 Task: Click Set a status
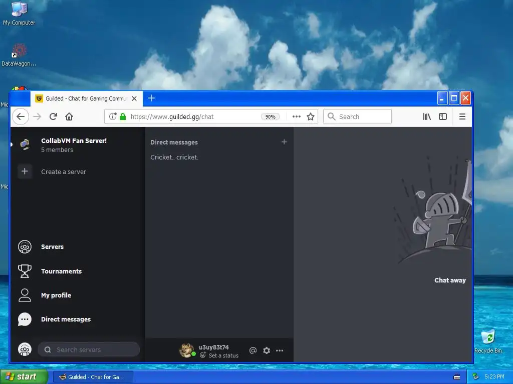tap(223, 355)
